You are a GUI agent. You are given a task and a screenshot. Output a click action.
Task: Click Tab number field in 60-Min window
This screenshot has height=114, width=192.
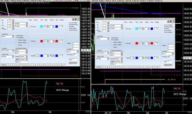169,62
